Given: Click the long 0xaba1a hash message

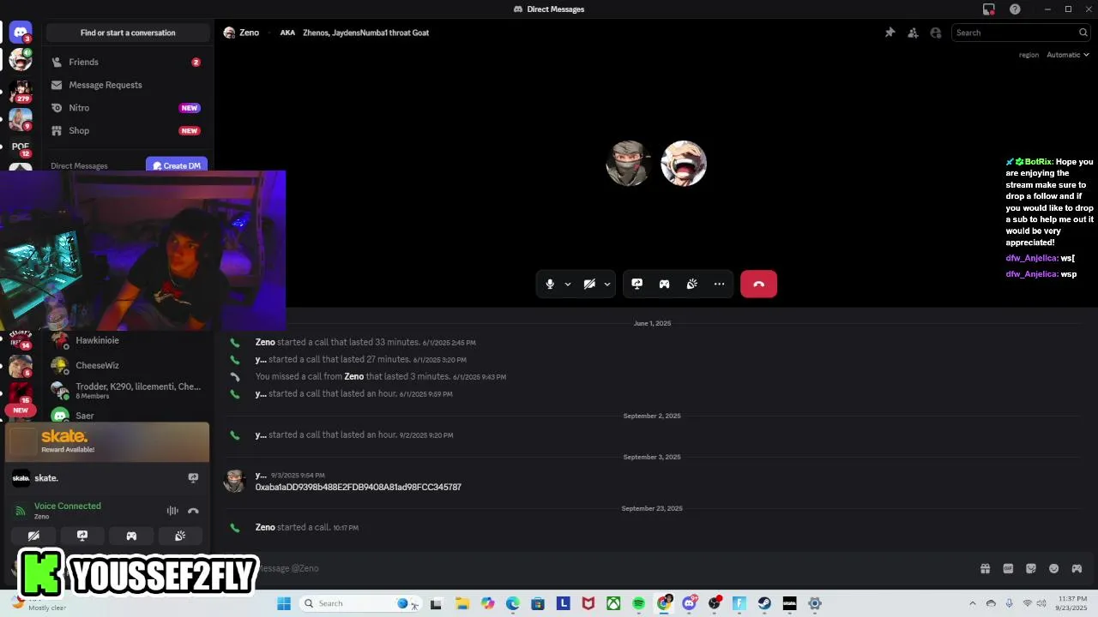Looking at the screenshot, I should 358,487.
